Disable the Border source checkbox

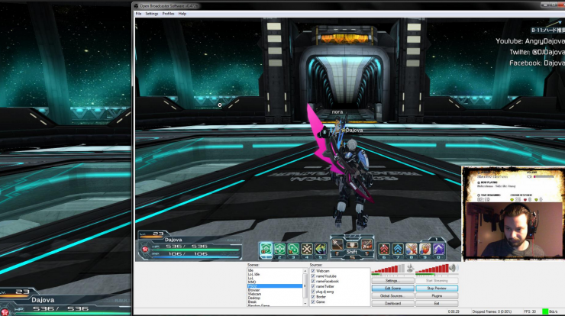(313, 297)
